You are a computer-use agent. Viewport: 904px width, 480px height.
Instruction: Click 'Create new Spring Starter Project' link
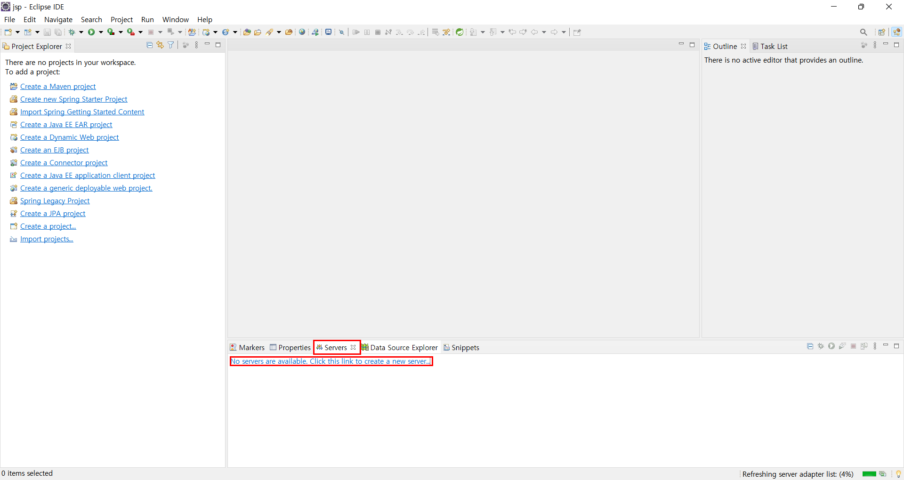[73, 99]
